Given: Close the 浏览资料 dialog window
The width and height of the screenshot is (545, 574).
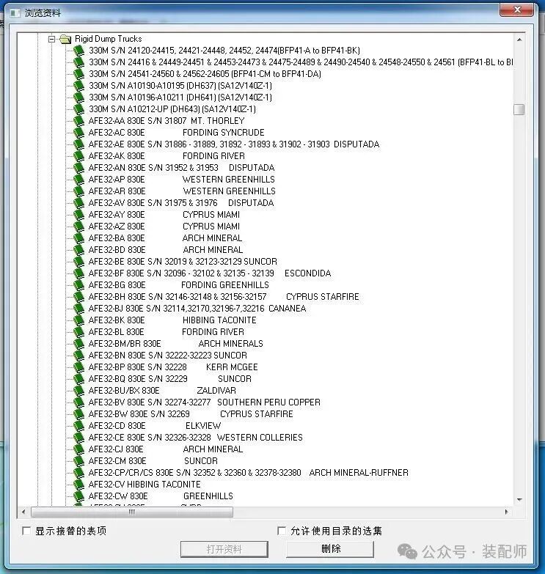Looking at the screenshot, I should point(516,10).
